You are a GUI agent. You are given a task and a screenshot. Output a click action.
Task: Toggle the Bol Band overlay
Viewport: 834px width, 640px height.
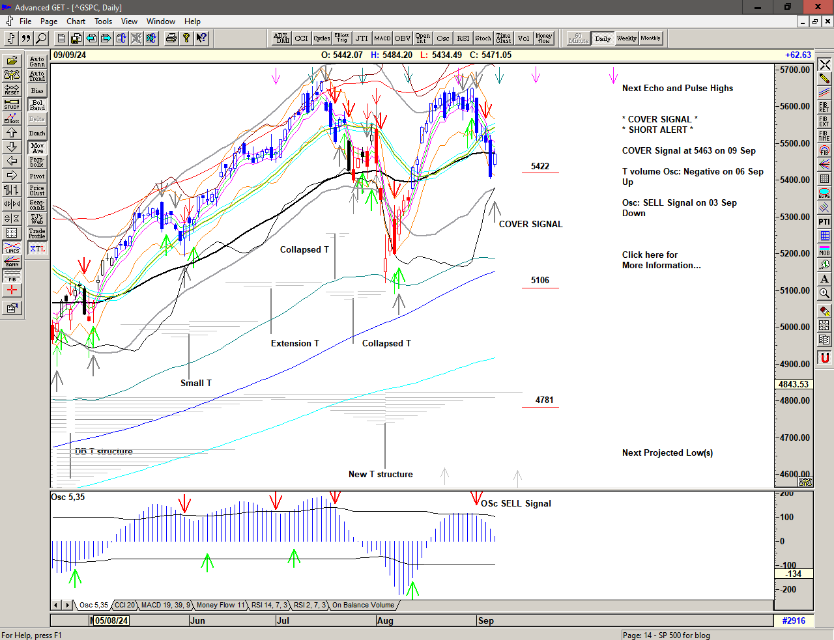[x=37, y=105]
